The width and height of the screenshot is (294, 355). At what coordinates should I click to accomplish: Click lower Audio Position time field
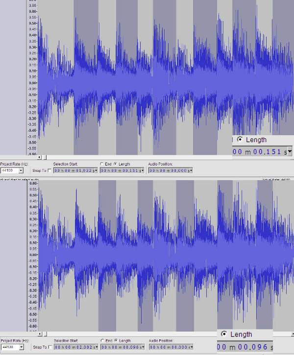tap(171, 347)
